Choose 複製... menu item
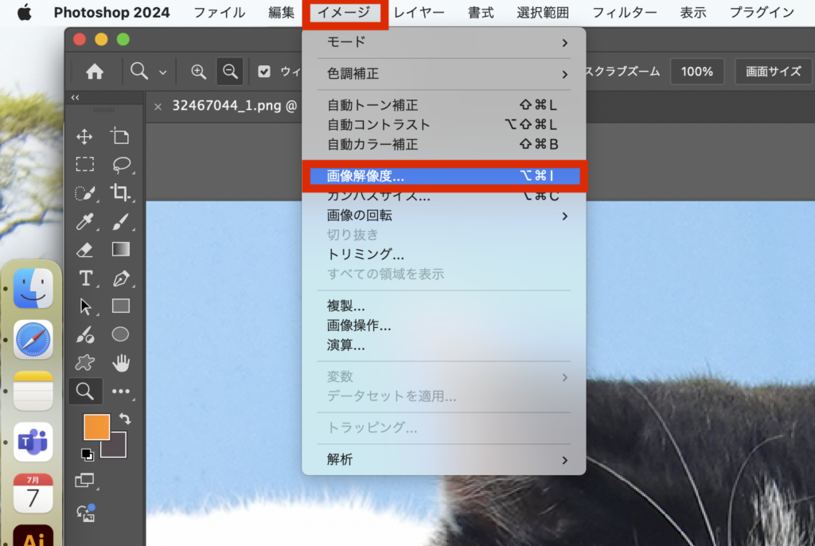 pyautogui.click(x=443, y=306)
